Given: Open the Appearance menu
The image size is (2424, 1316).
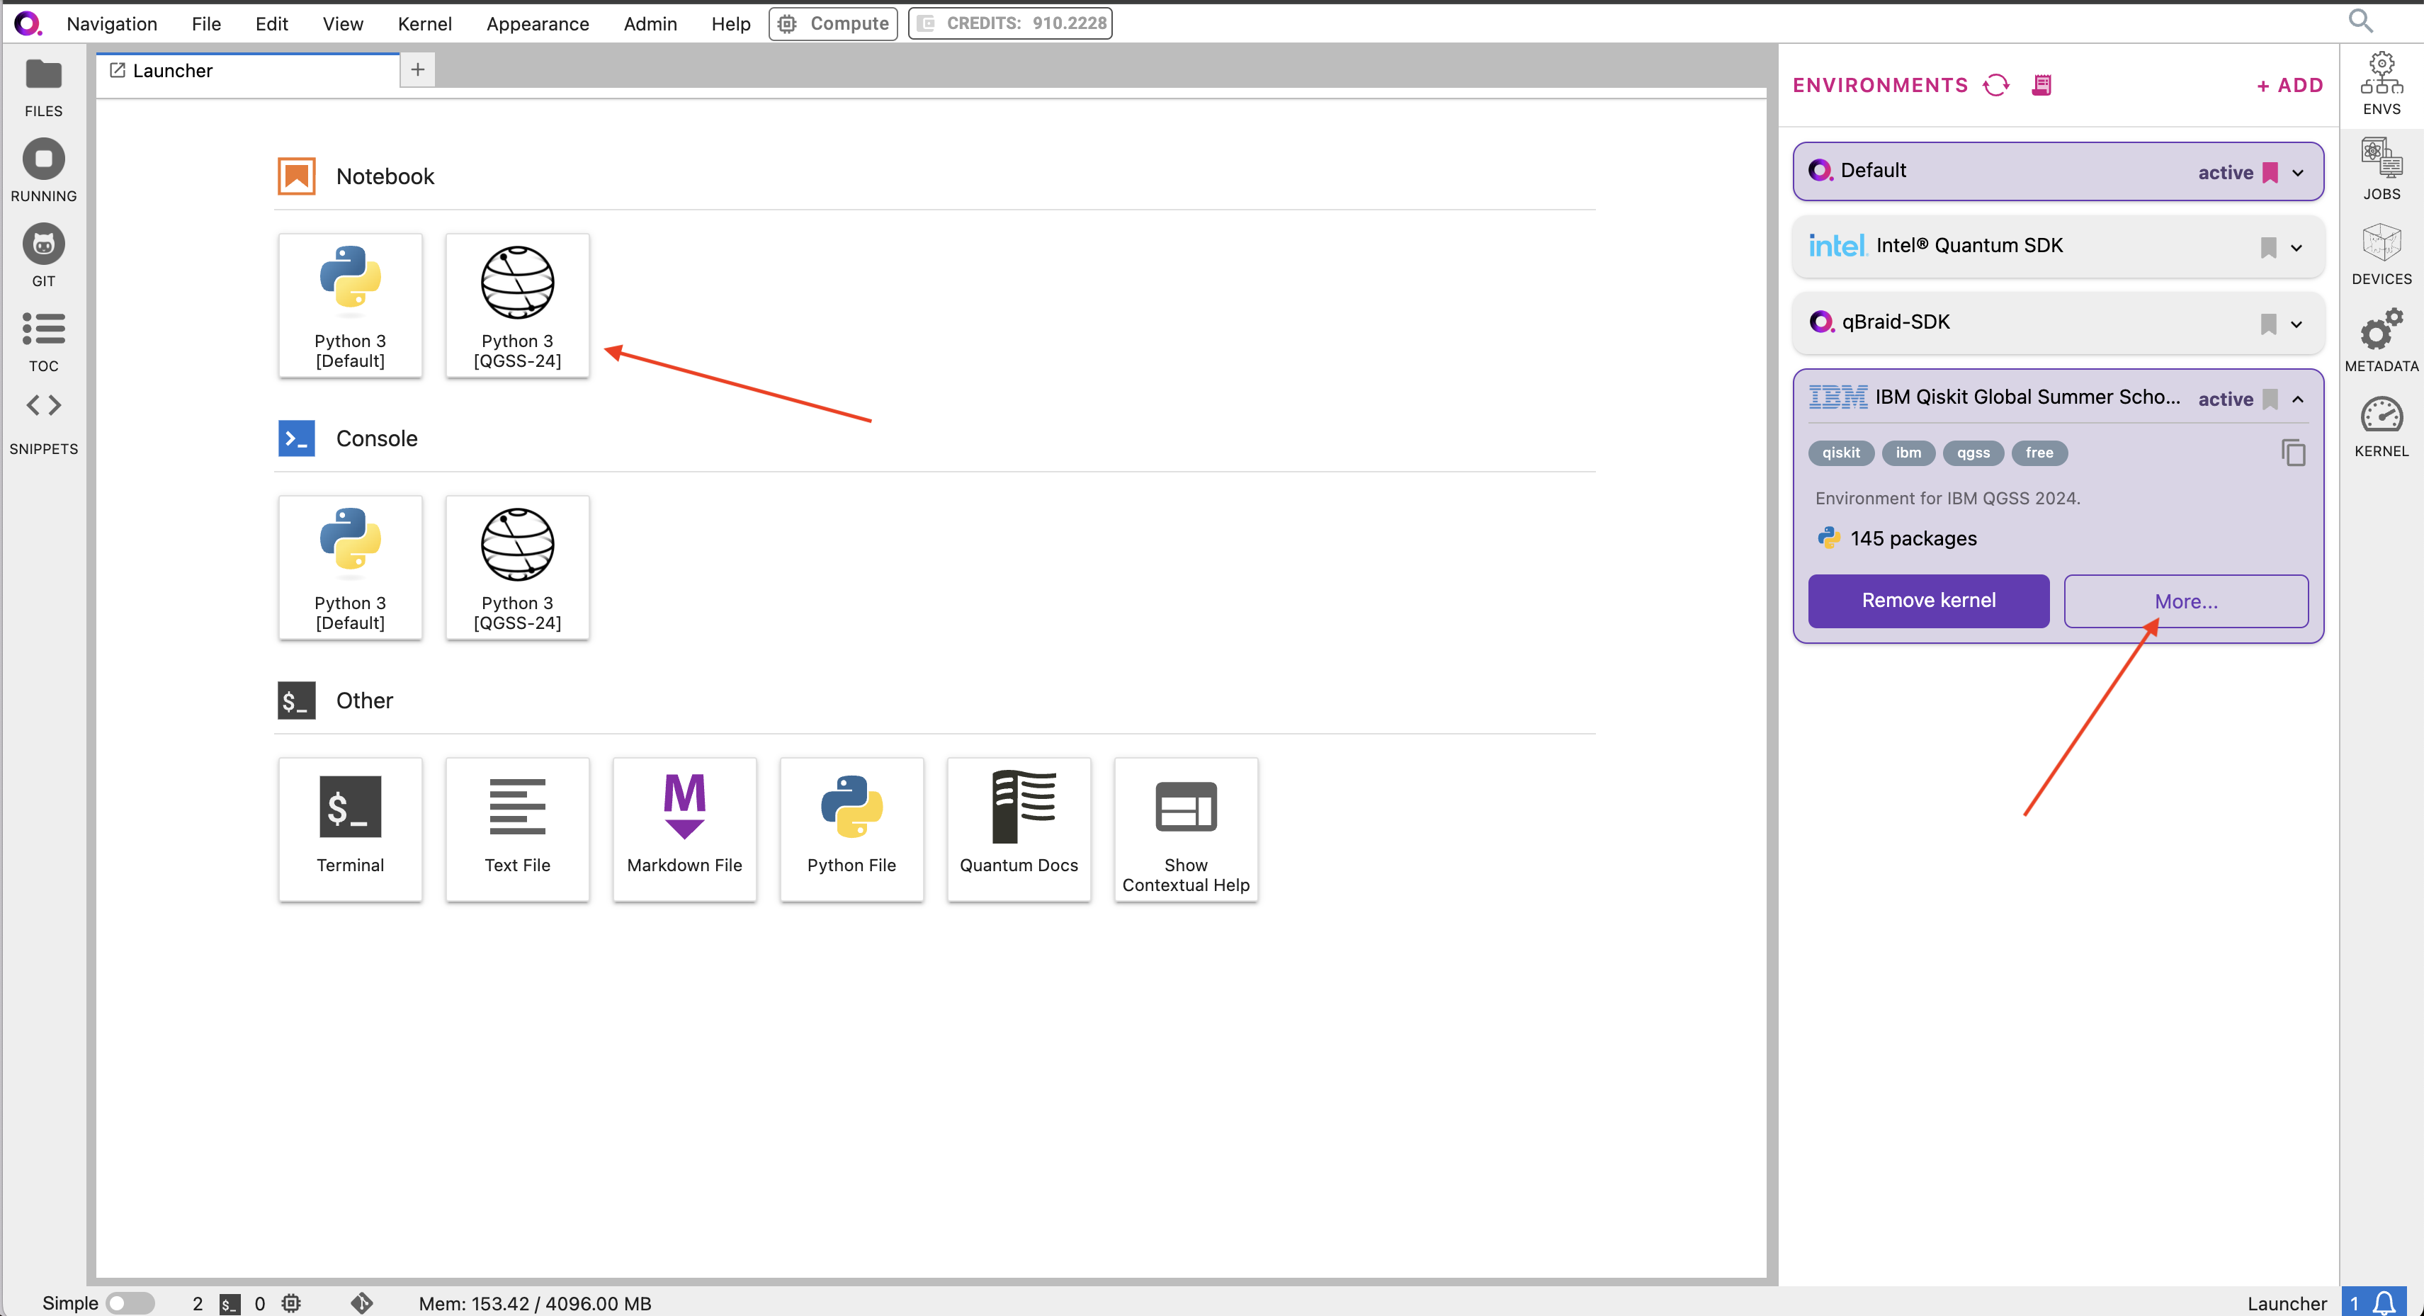Looking at the screenshot, I should tap(538, 23).
